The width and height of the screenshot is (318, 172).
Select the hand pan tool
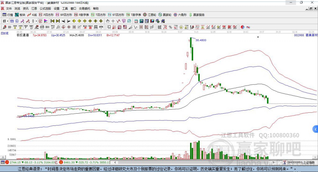pos(108,21)
